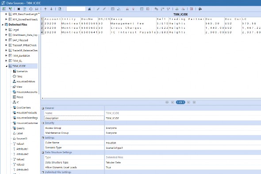261x174 pixels.
Task: Click the move down arrow icon
Action: [51, 9]
